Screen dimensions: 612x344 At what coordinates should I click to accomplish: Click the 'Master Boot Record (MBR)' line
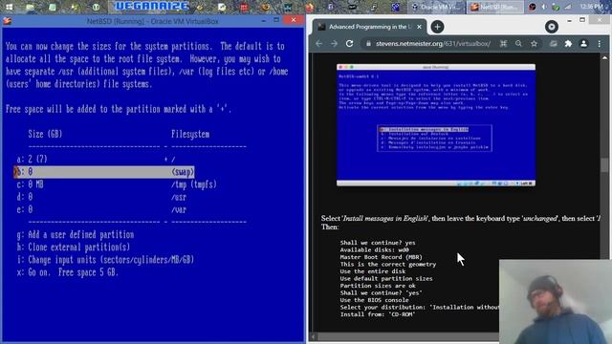tap(381, 257)
